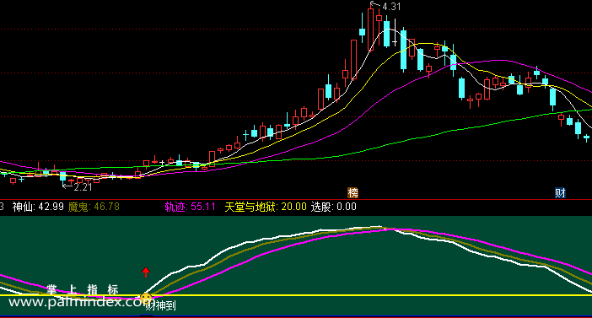
Task: Click the last cyan candlestick on right
Action: click(586, 137)
